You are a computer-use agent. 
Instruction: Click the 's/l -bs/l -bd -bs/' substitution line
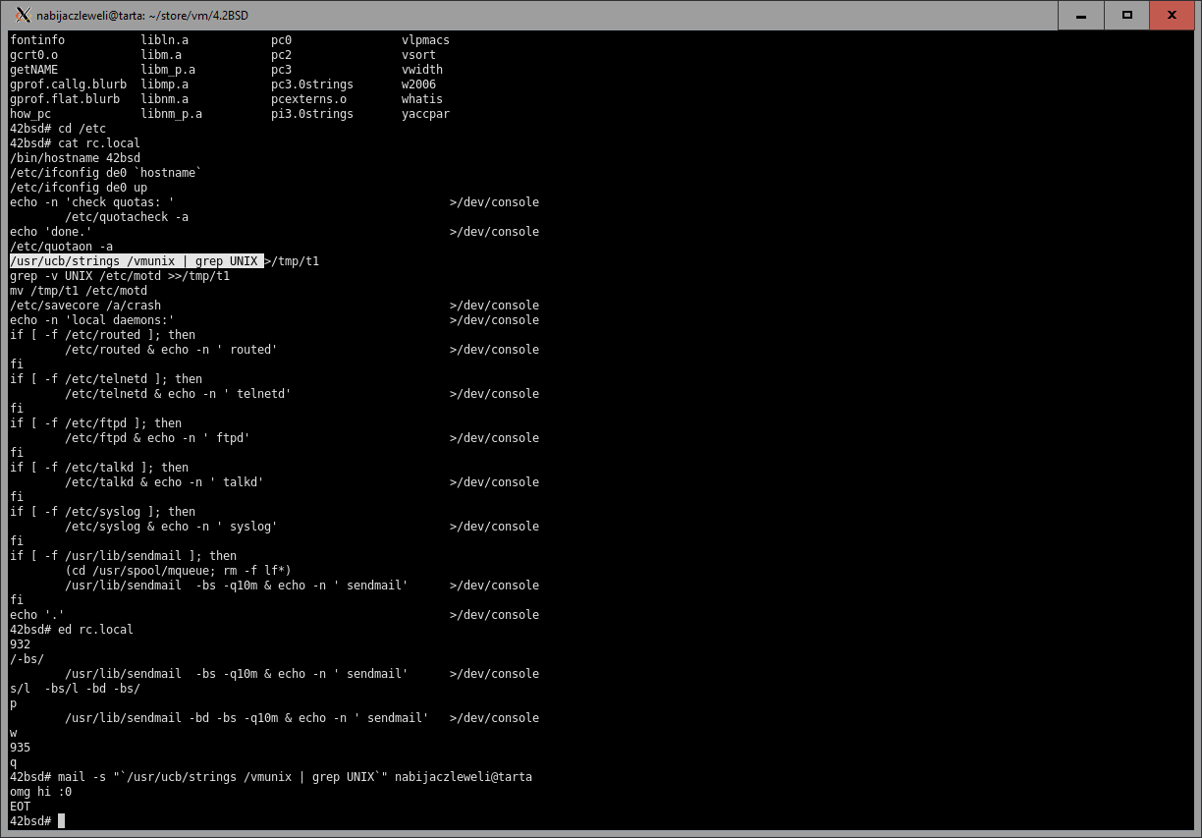pyautogui.click(x=75, y=689)
